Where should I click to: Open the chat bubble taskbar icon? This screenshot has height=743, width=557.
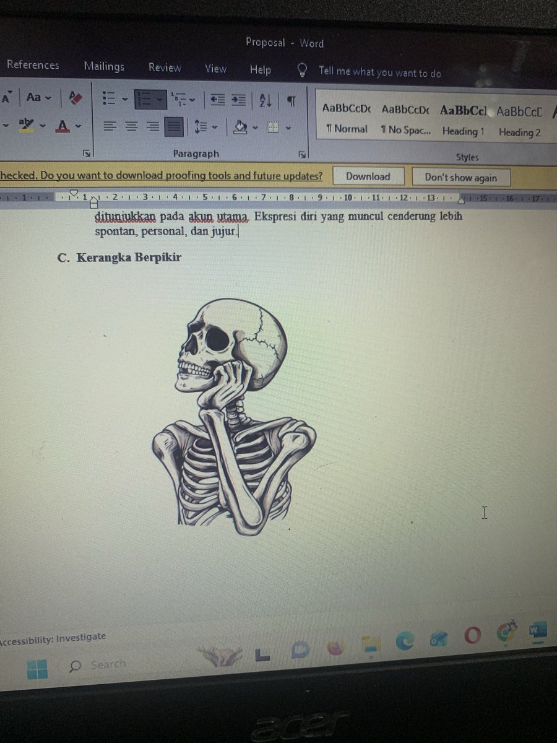[301, 650]
